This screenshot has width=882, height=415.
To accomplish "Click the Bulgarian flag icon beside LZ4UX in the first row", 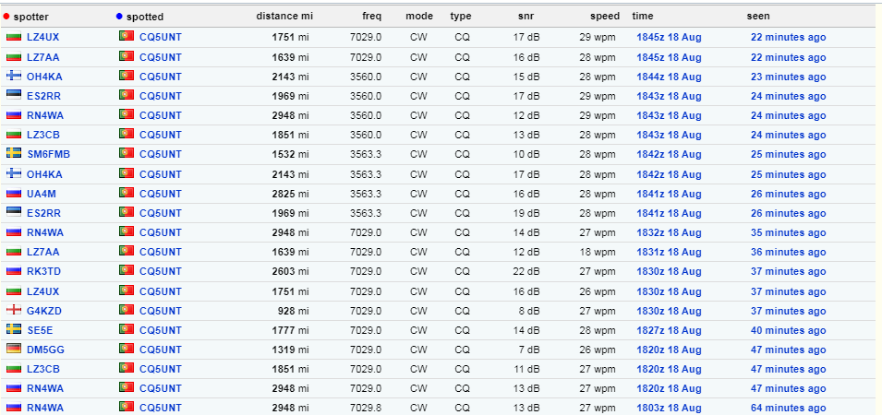I will click(x=14, y=37).
